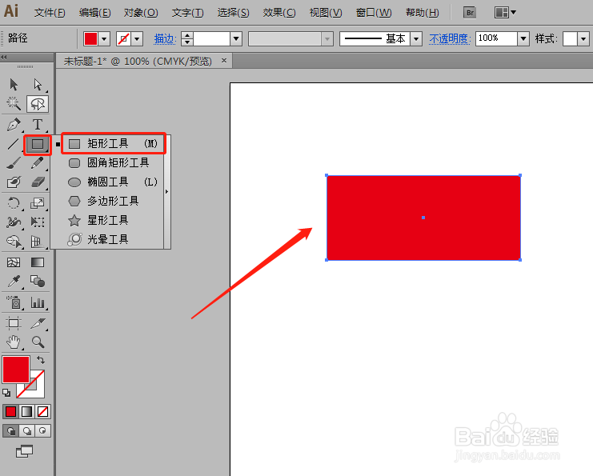Open the arrange documents layout dropdown
This screenshot has height=476, width=593.
point(505,13)
